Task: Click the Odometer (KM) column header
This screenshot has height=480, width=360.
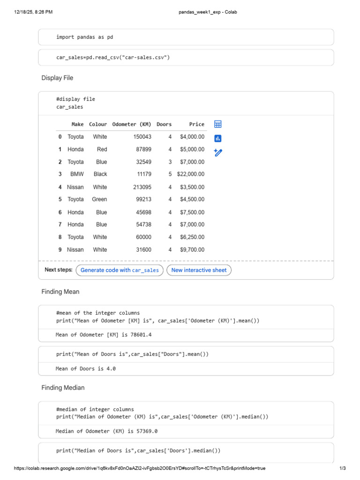Action: (x=132, y=124)
